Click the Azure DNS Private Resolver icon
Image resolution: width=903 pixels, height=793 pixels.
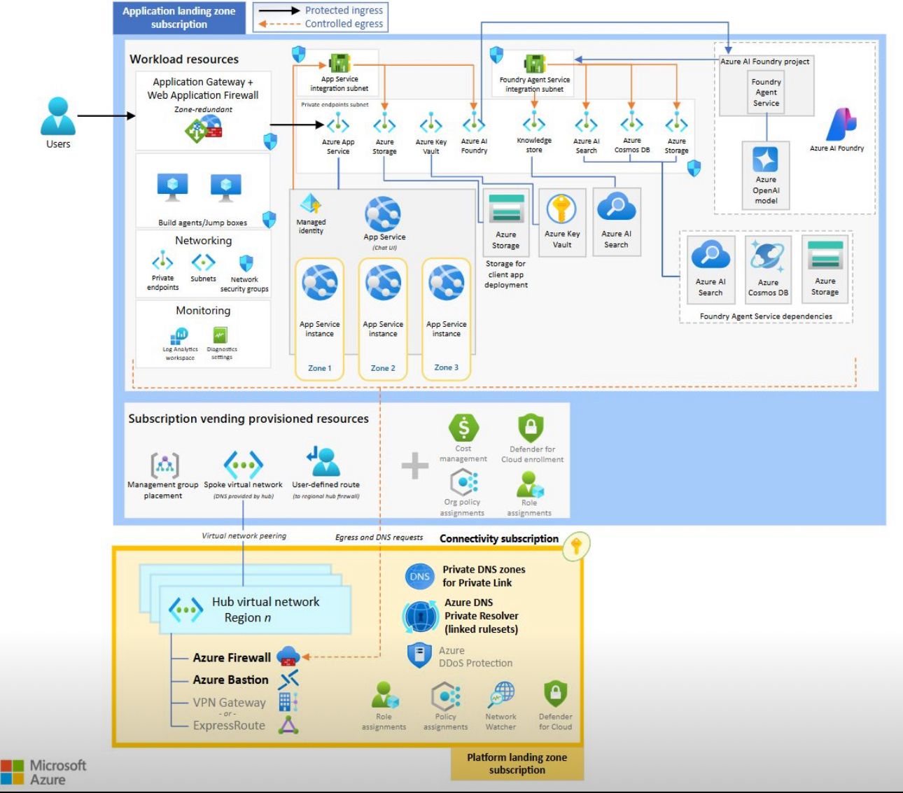tap(420, 617)
